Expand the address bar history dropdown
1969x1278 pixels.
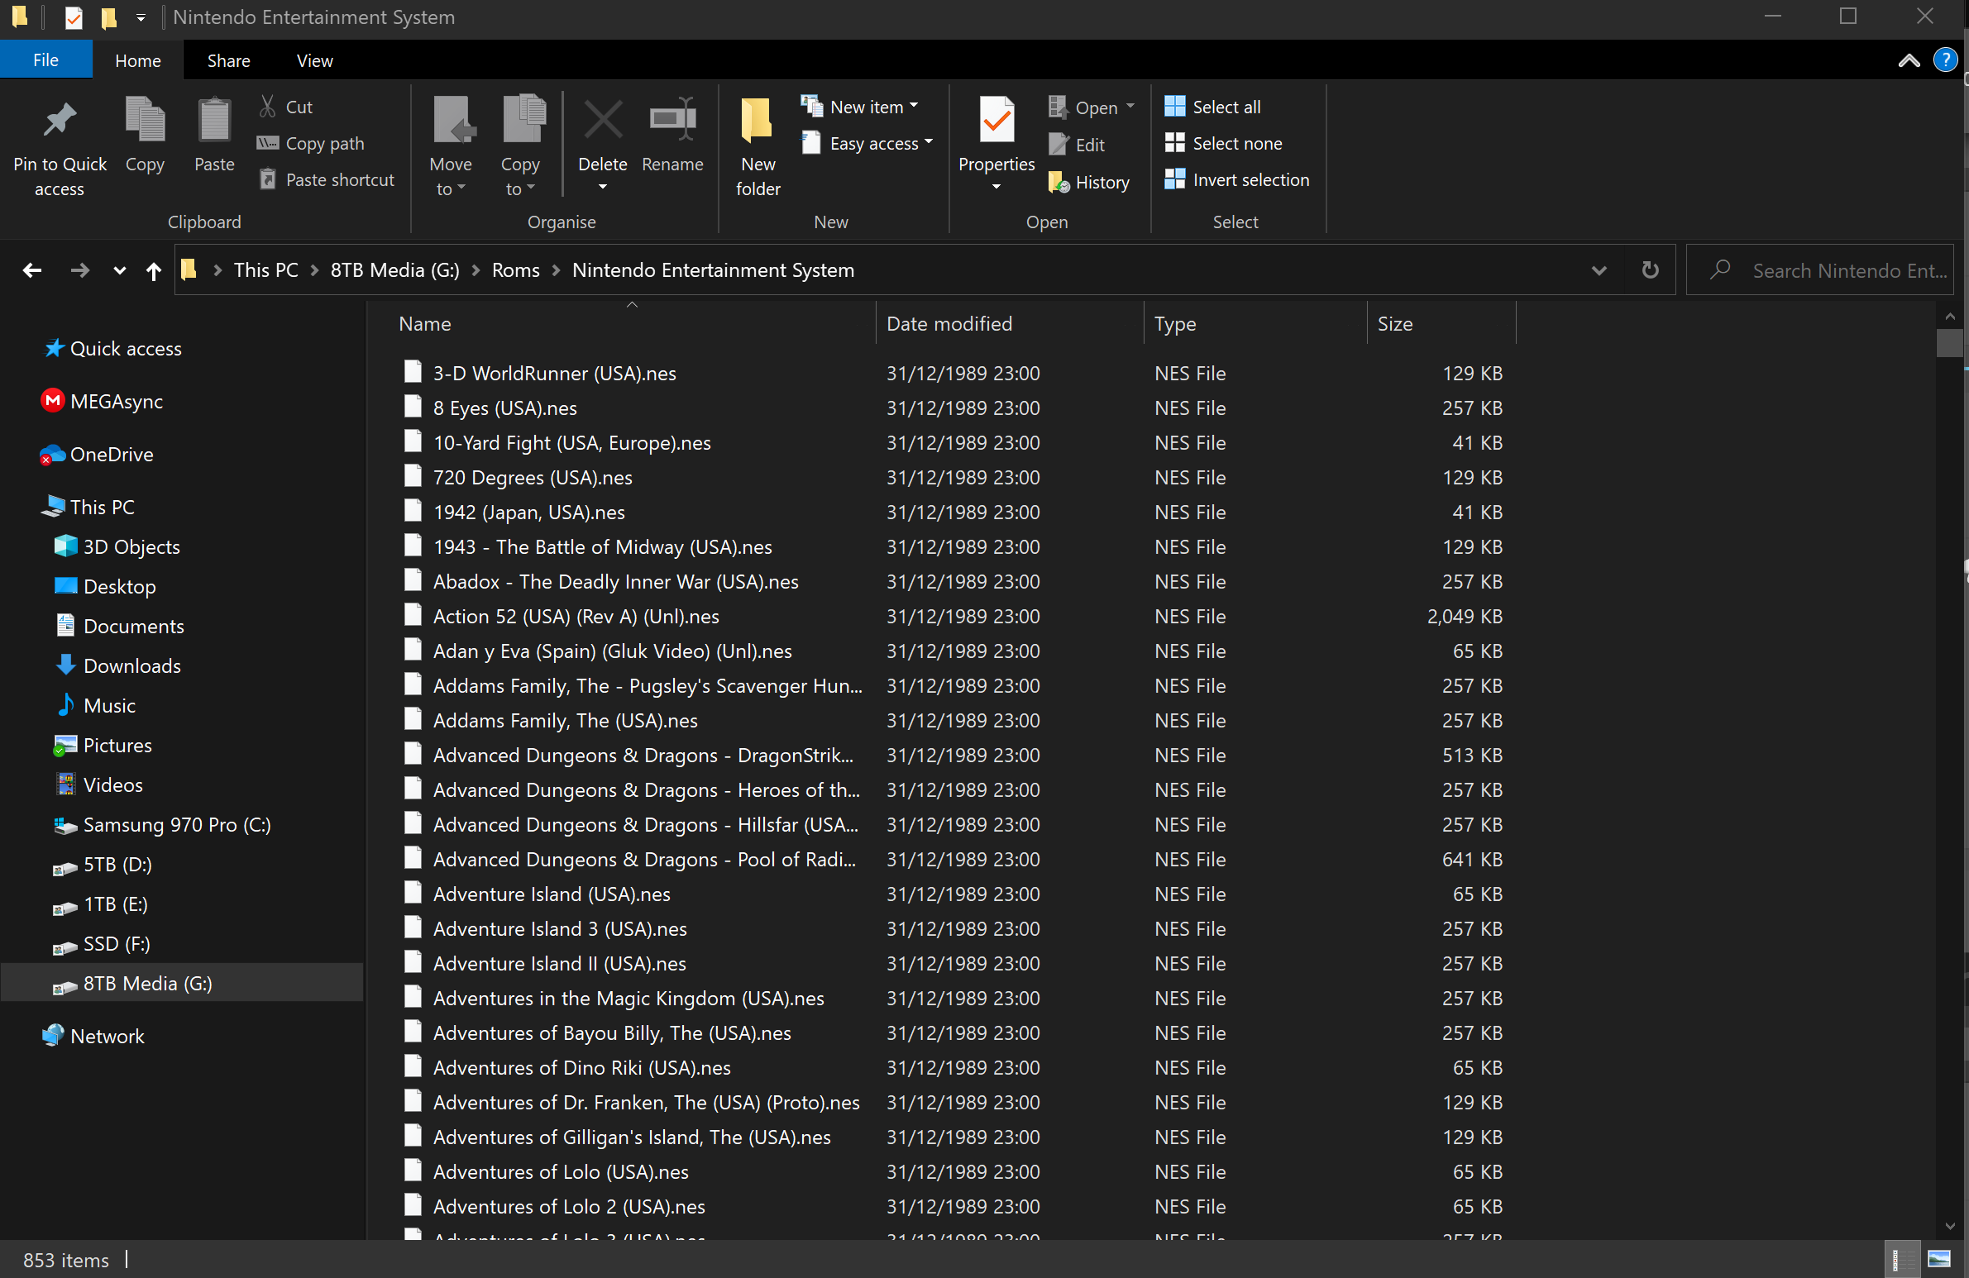coord(1599,270)
